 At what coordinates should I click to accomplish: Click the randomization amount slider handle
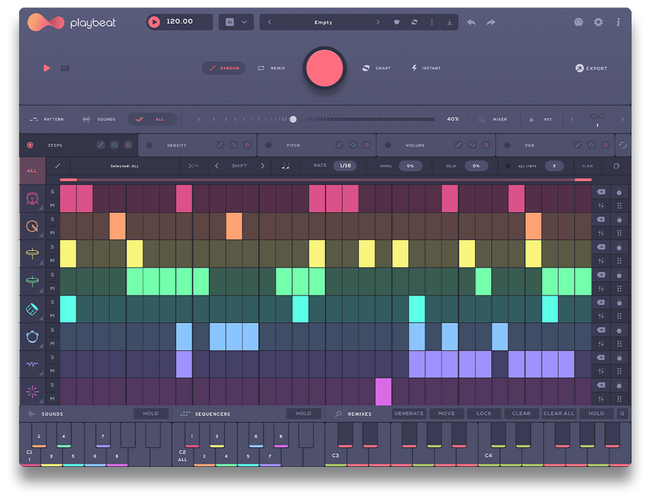293,119
